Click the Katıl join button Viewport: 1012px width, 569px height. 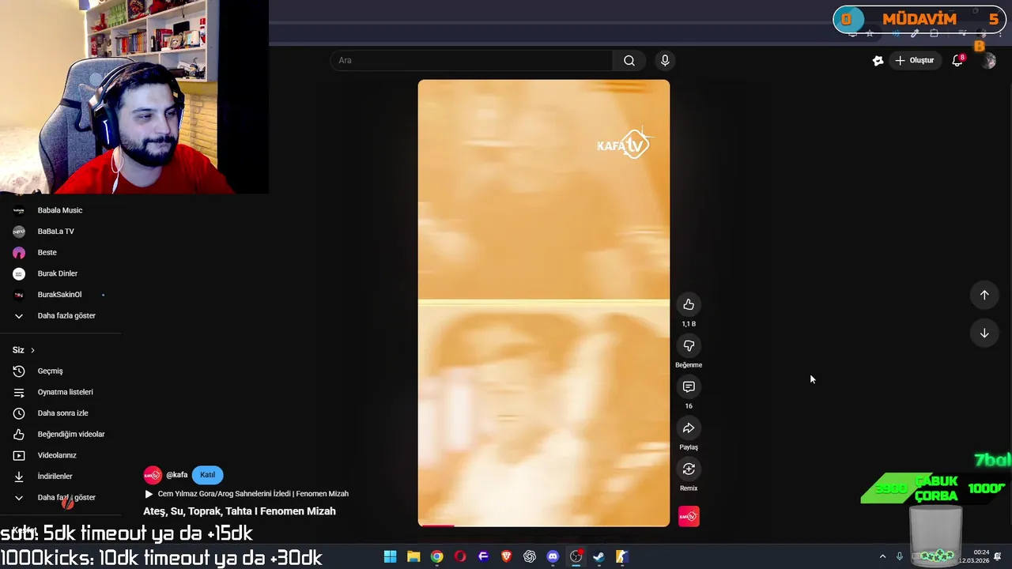(x=207, y=475)
